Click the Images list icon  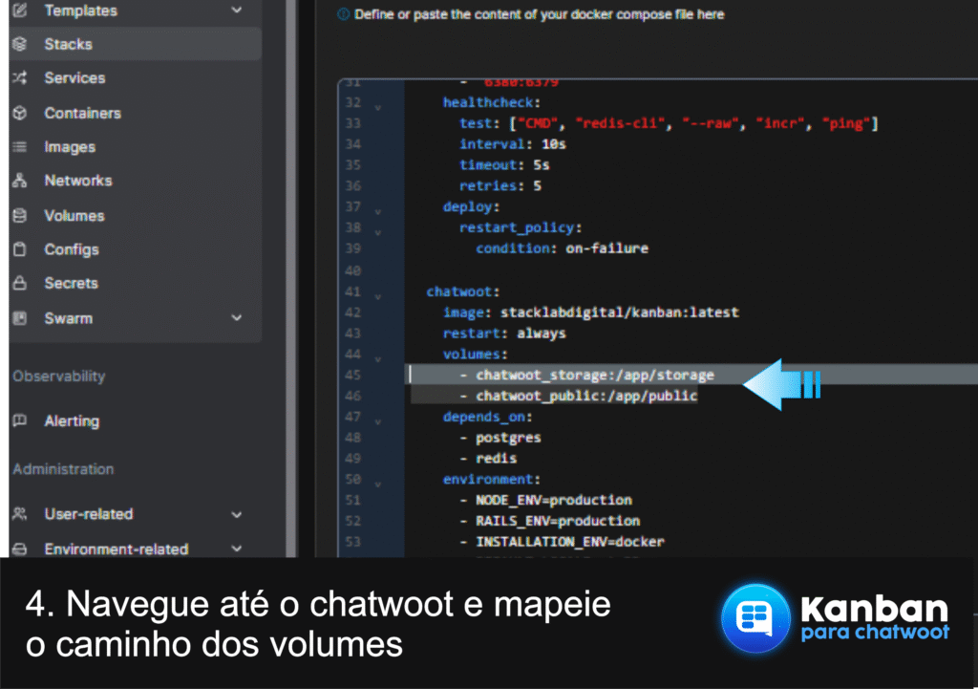coord(20,147)
